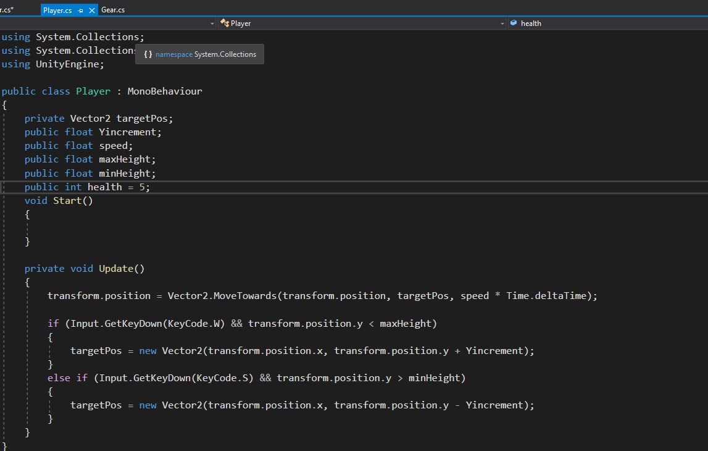Click the namespace braces icon in tooltip
The height and width of the screenshot is (451, 708).
tap(148, 54)
